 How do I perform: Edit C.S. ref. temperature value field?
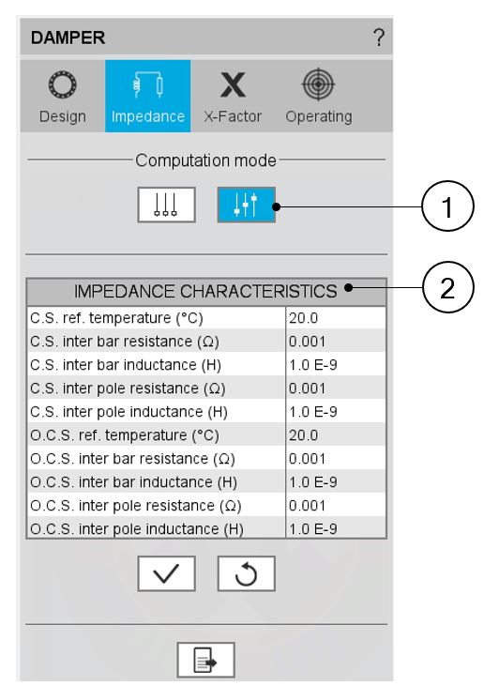336,317
